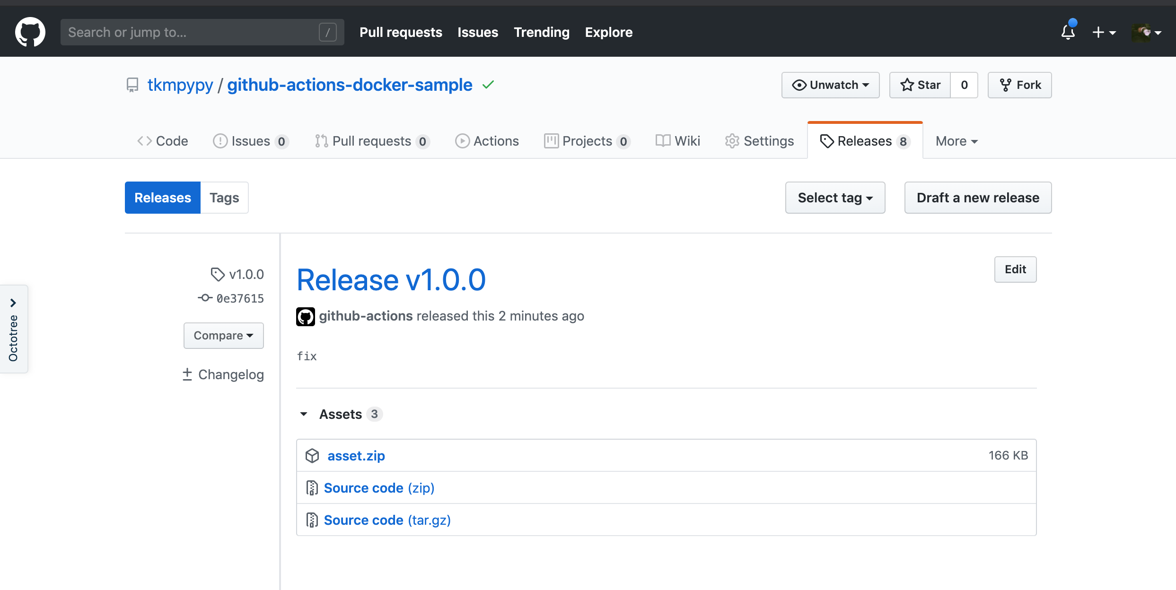
Task: Go to Issues in top navigation
Action: click(478, 32)
